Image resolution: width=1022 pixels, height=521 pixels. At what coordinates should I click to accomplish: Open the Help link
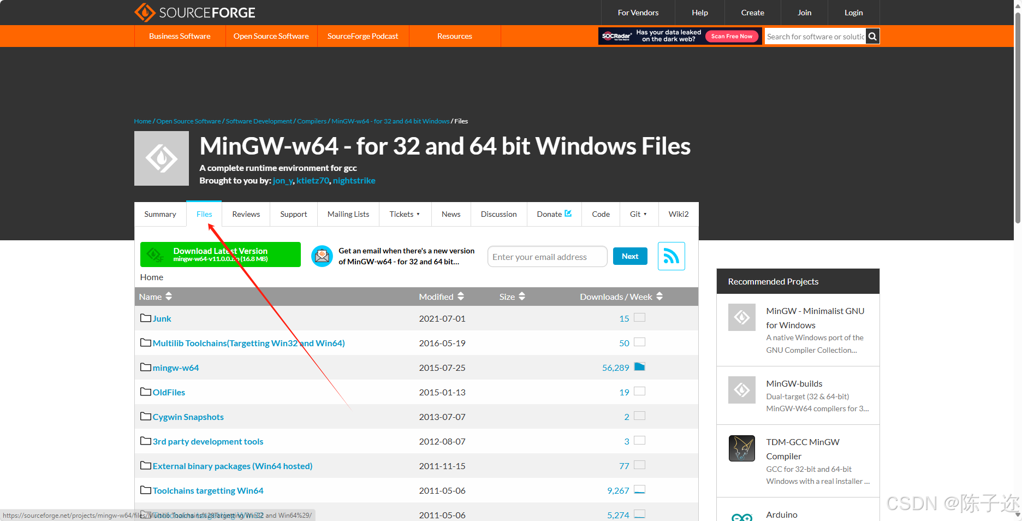coord(700,13)
